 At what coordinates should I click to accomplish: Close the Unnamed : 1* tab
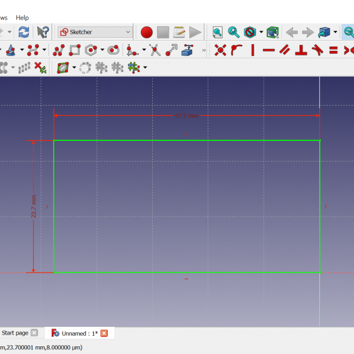click(104, 333)
